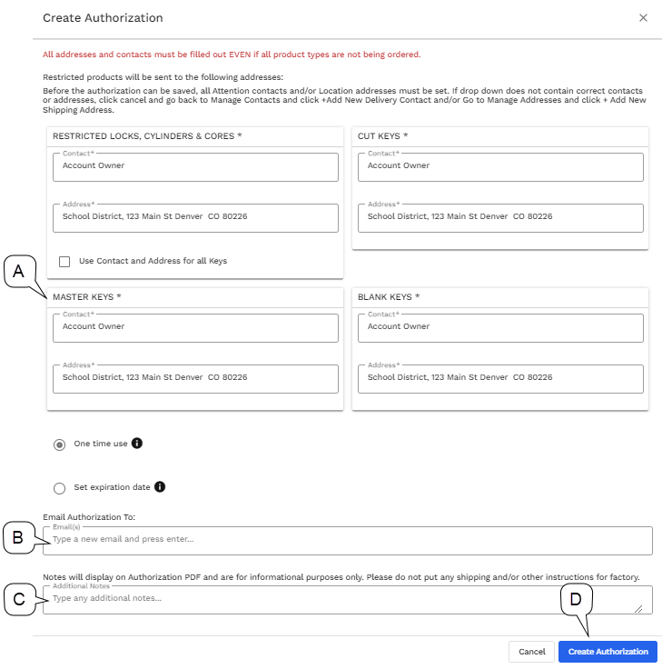Screen dimensions: 662x669
Task: Open Contact dropdown under Blank Keys
Action: (500, 327)
